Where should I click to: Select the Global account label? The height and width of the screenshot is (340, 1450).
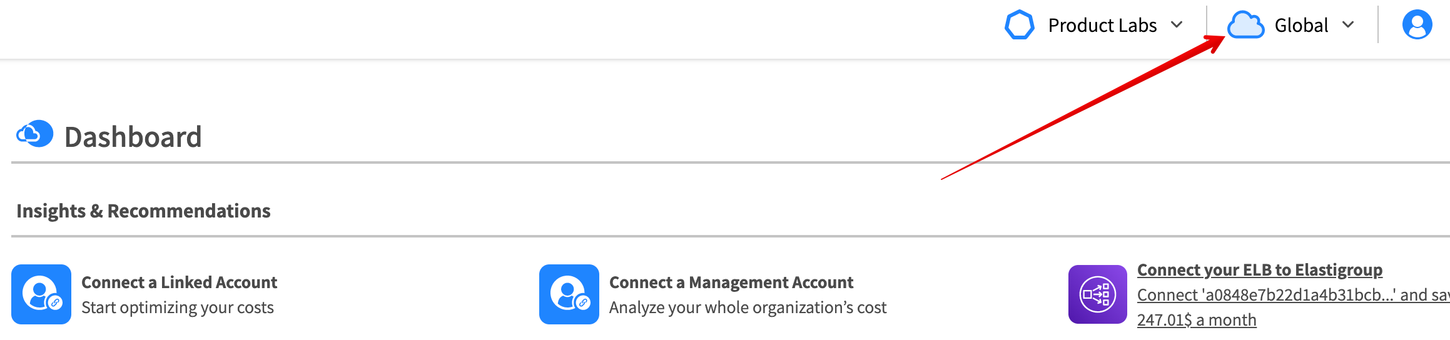click(1301, 26)
